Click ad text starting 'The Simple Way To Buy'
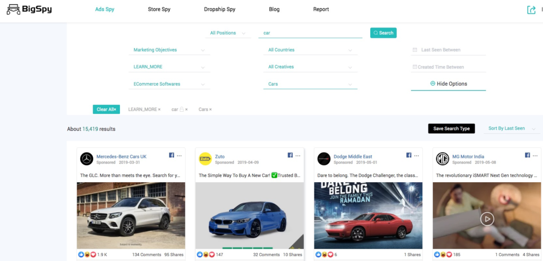 pos(249,175)
